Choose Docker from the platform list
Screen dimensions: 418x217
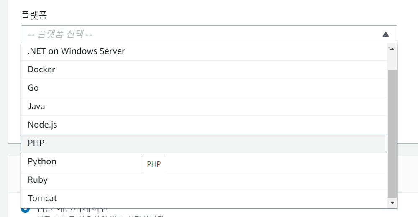pyautogui.click(x=204, y=69)
